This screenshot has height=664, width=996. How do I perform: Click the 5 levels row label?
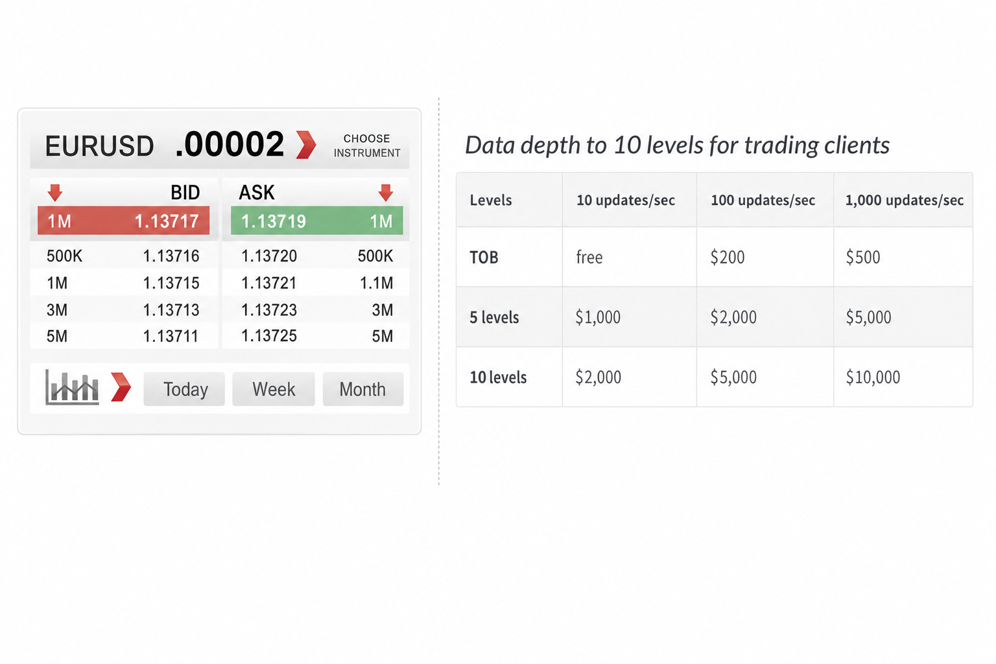pyautogui.click(x=494, y=318)
